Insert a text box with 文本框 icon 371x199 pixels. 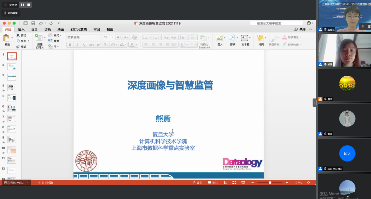[x=245, y=38]
